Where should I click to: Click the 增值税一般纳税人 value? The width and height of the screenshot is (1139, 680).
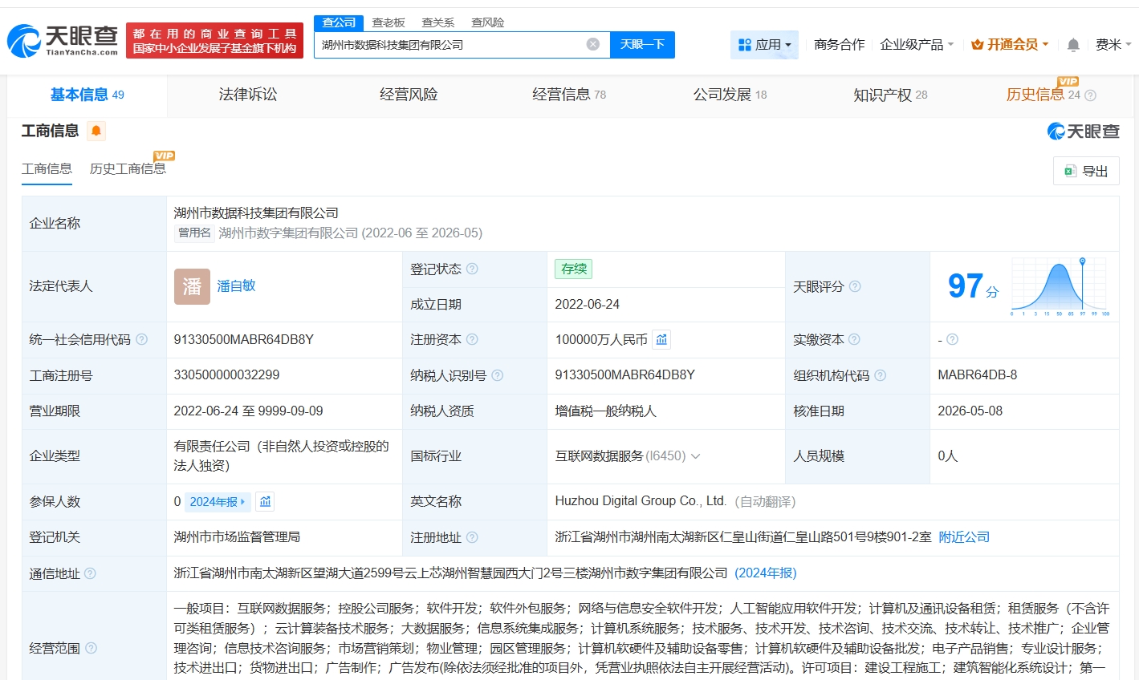(x=605, y=411)
